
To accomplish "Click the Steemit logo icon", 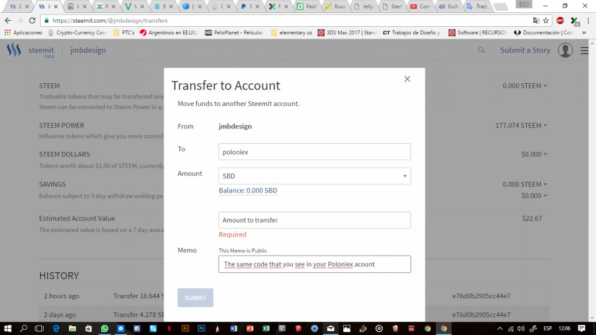I will tap(13, 51).
